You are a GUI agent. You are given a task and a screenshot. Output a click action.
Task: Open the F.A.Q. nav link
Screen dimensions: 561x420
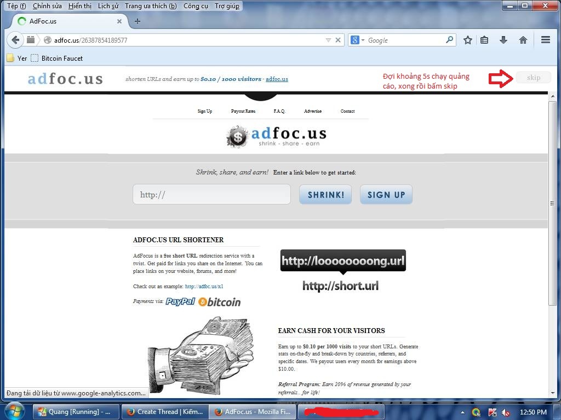click(279, 111)
